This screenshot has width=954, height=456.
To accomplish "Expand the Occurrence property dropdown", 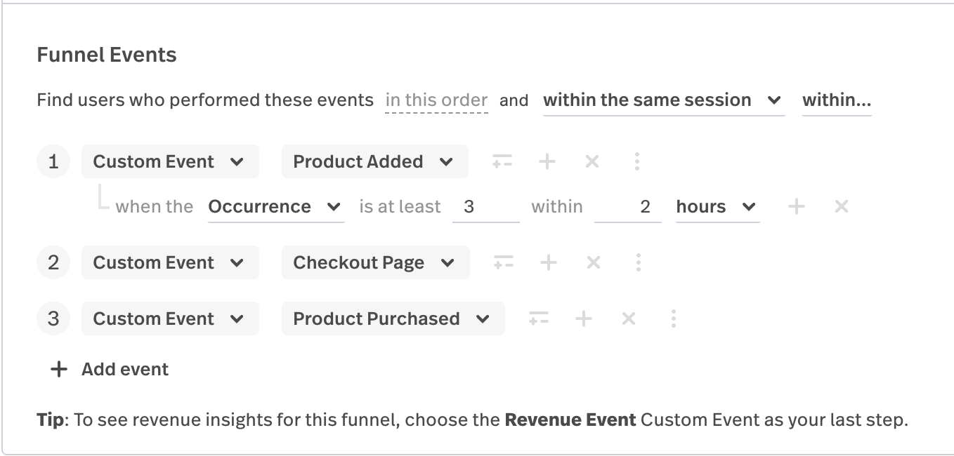I will (275, 207).
